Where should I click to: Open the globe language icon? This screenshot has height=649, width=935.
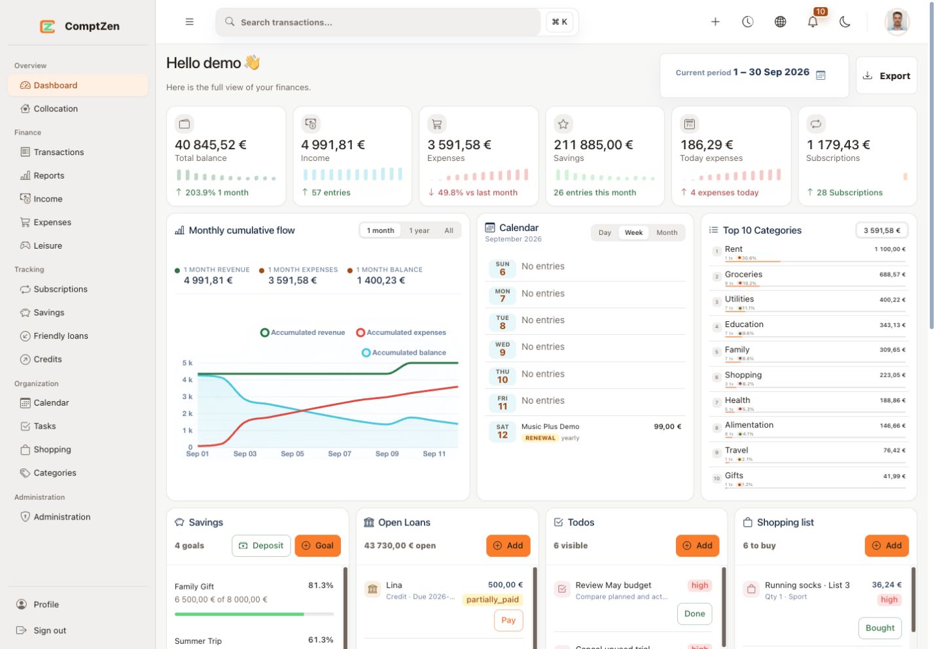point(780,22)
